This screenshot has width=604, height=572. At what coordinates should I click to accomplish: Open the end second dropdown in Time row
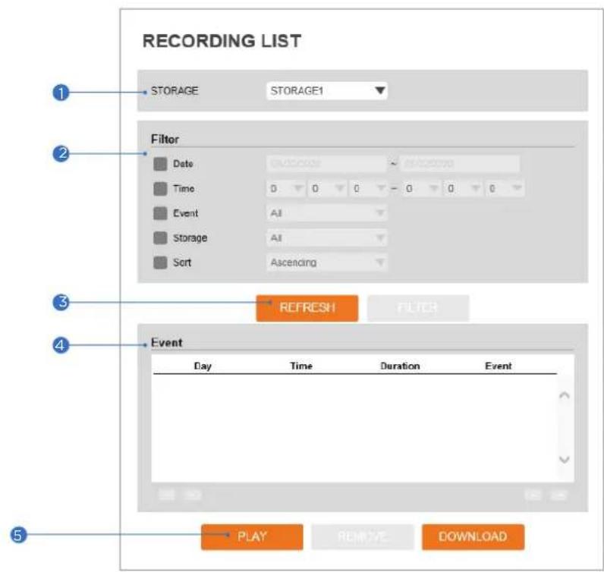click(505, 188)
